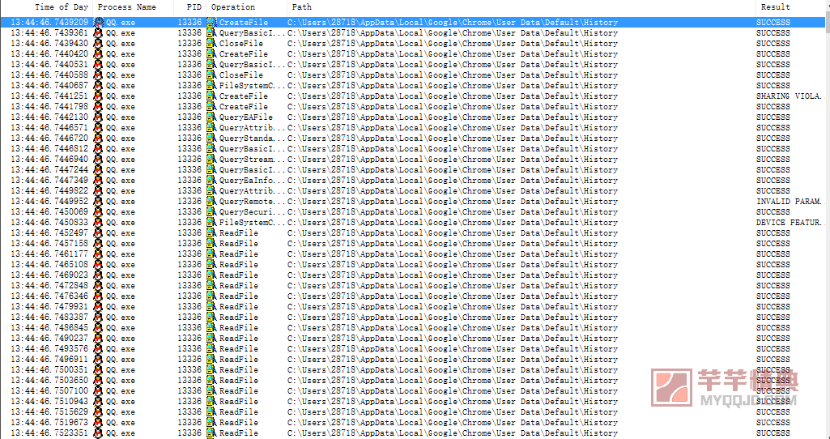830x439 pixels.
Task: Click QQ penguin icon in row 13:44:46.7441251
Action: click(99, 96)
